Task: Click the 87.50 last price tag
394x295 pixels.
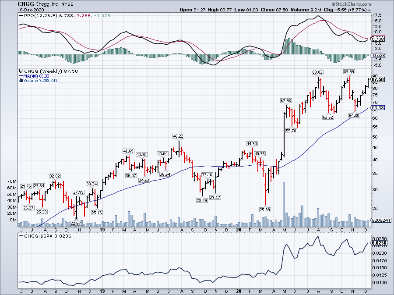Action: pyautogui.click(x=378, y=79)
